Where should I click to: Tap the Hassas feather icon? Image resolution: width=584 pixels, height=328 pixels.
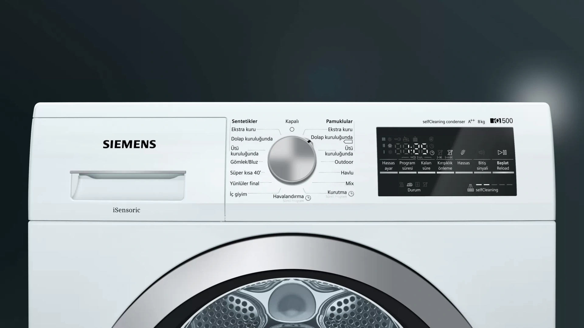click(463, 152)
